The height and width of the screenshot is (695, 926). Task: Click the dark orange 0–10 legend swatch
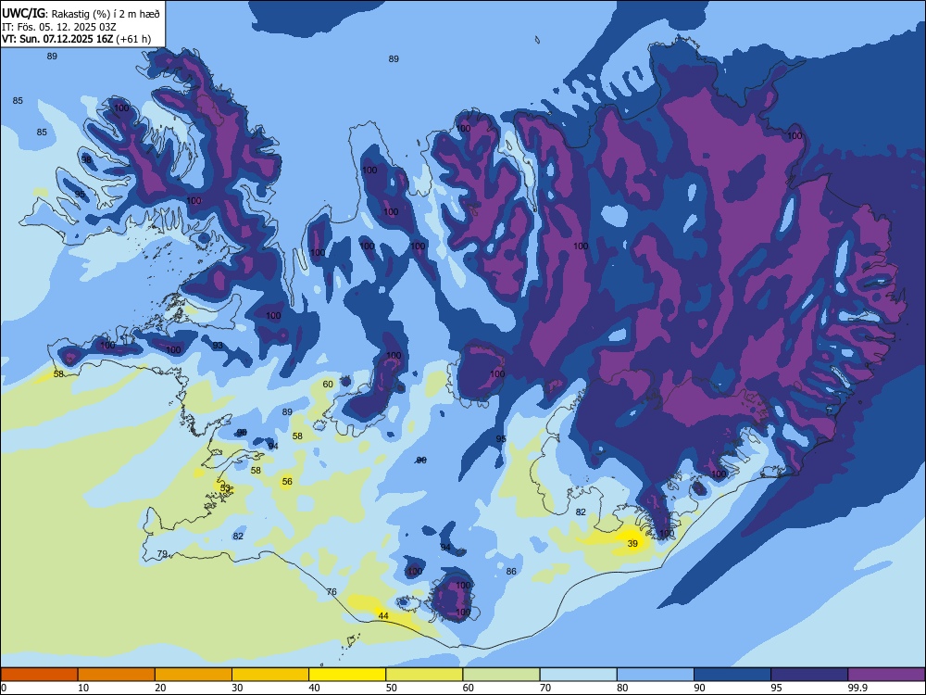[x=39, y=675]
